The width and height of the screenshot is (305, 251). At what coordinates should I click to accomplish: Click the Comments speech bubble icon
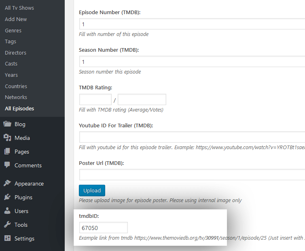pos(7,165)
